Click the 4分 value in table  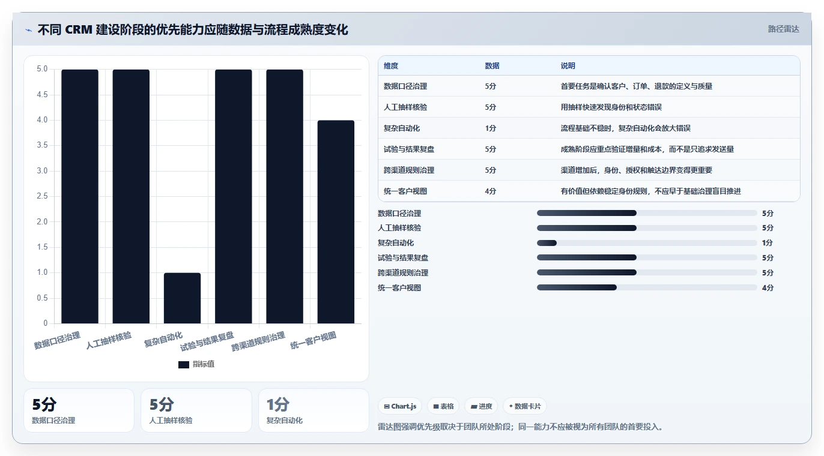pos(490,191)
